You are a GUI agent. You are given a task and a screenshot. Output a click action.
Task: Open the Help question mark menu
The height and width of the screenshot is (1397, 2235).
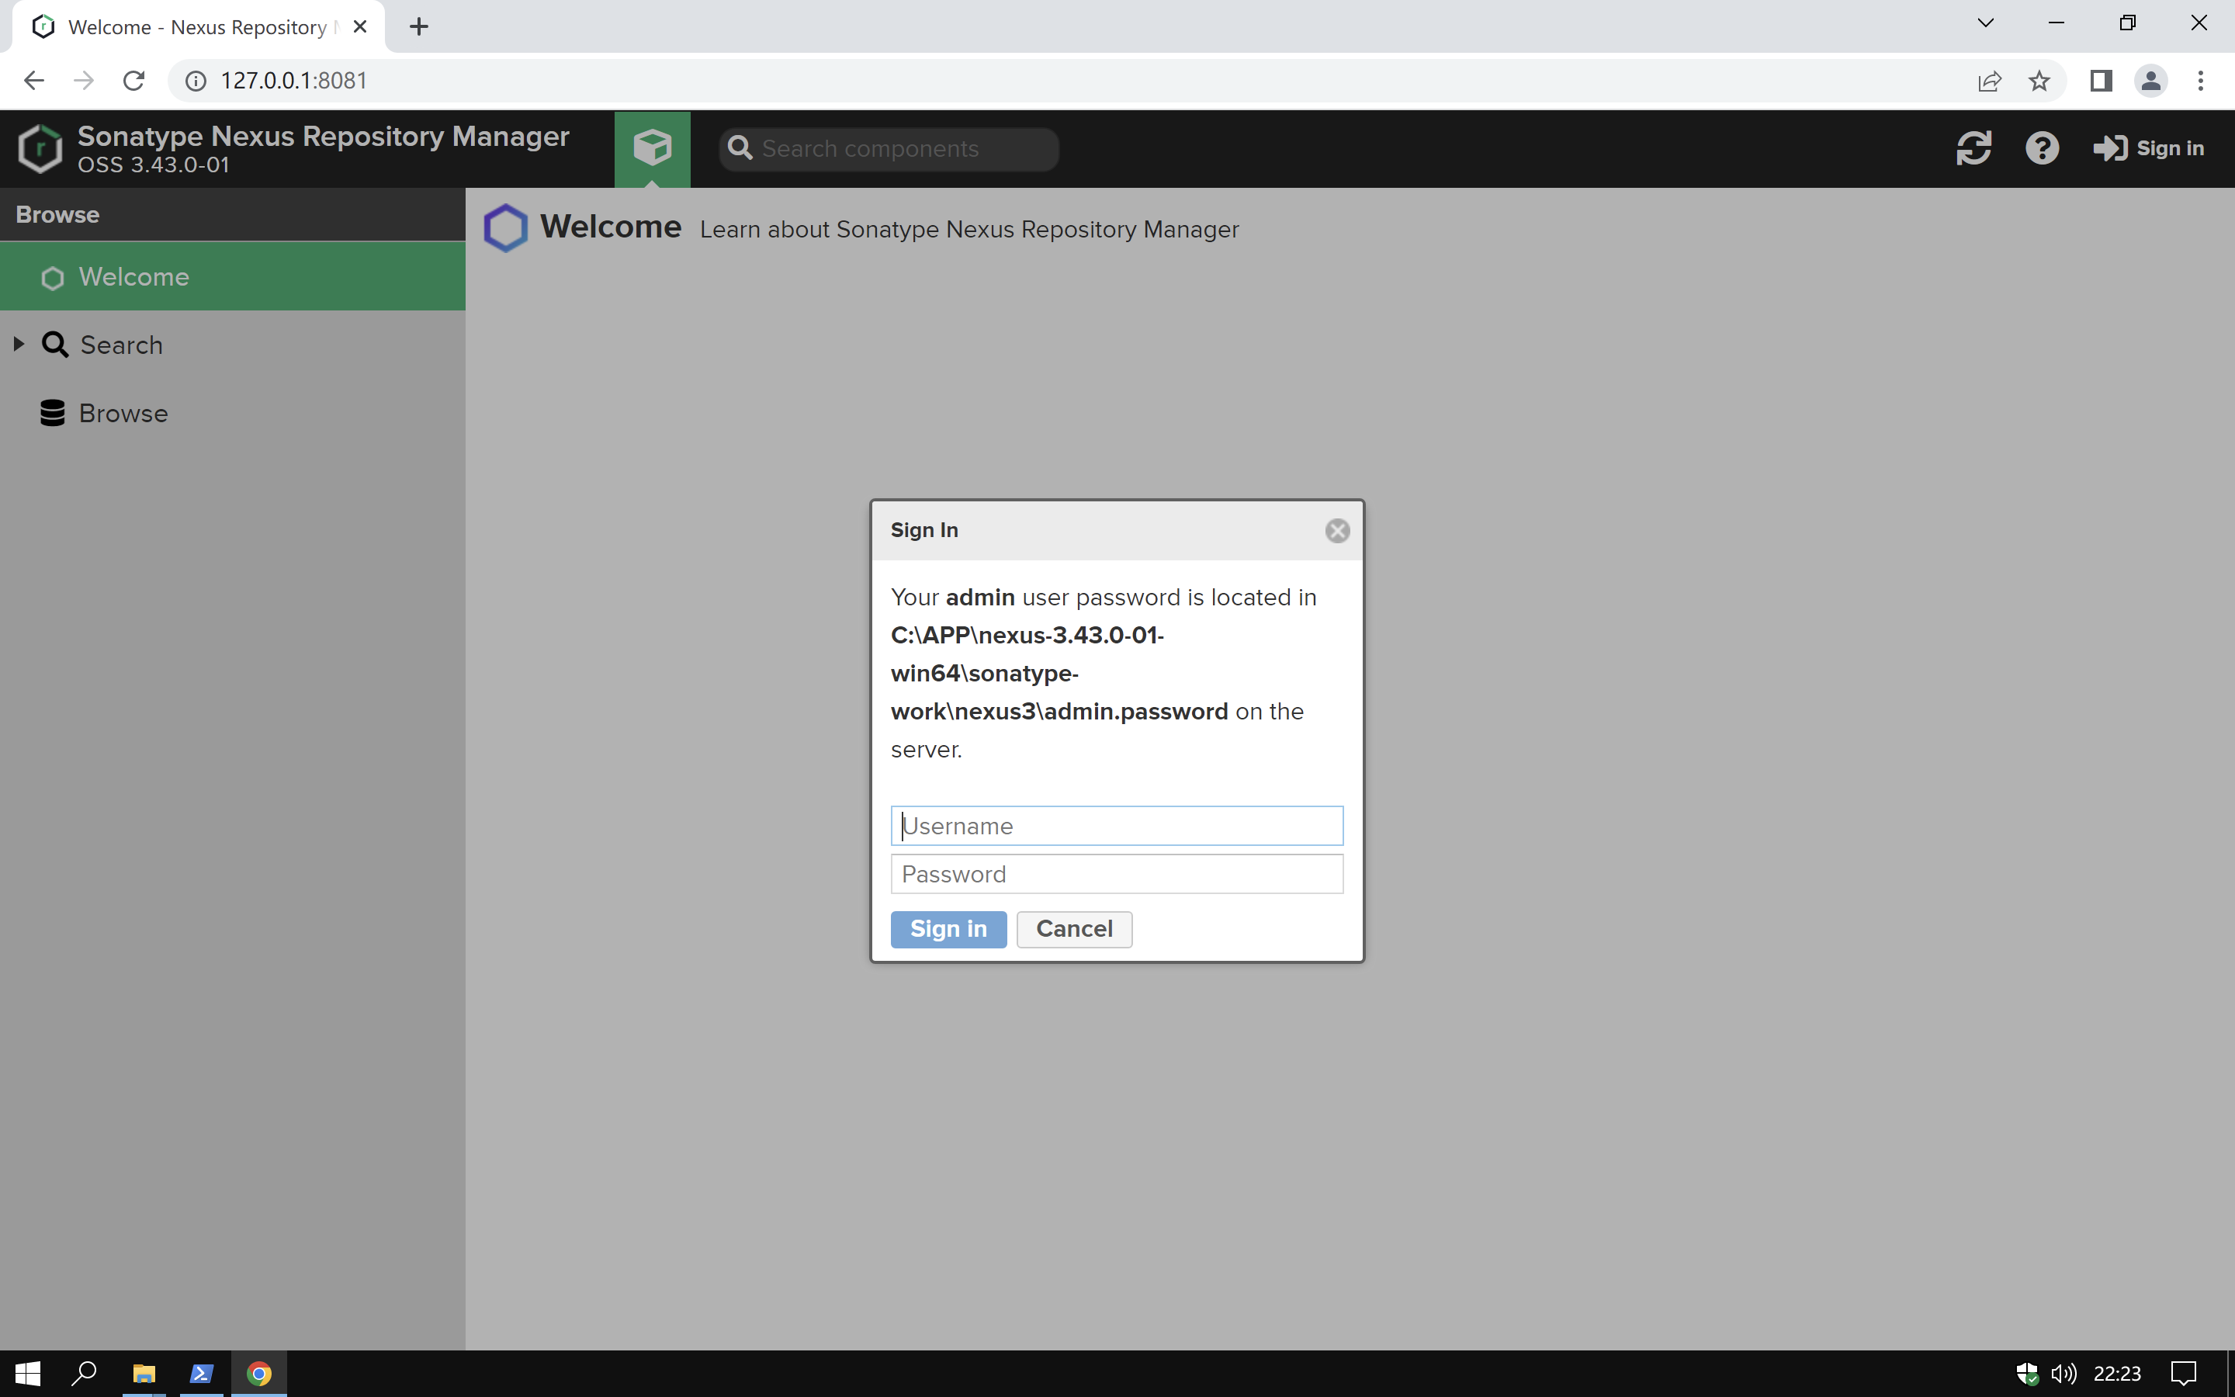tap(2041, 147)
